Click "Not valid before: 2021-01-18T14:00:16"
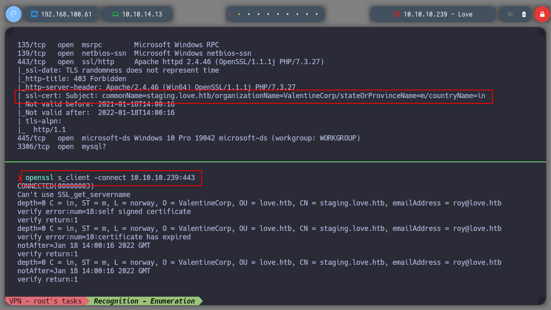The width and height of the screenshot is (551, 310). pos(96,104)
